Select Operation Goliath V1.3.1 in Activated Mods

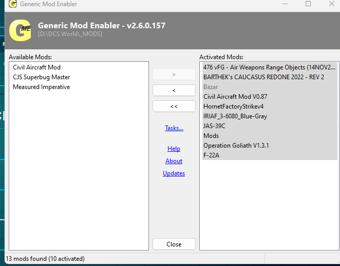click(x=270, y=146)
